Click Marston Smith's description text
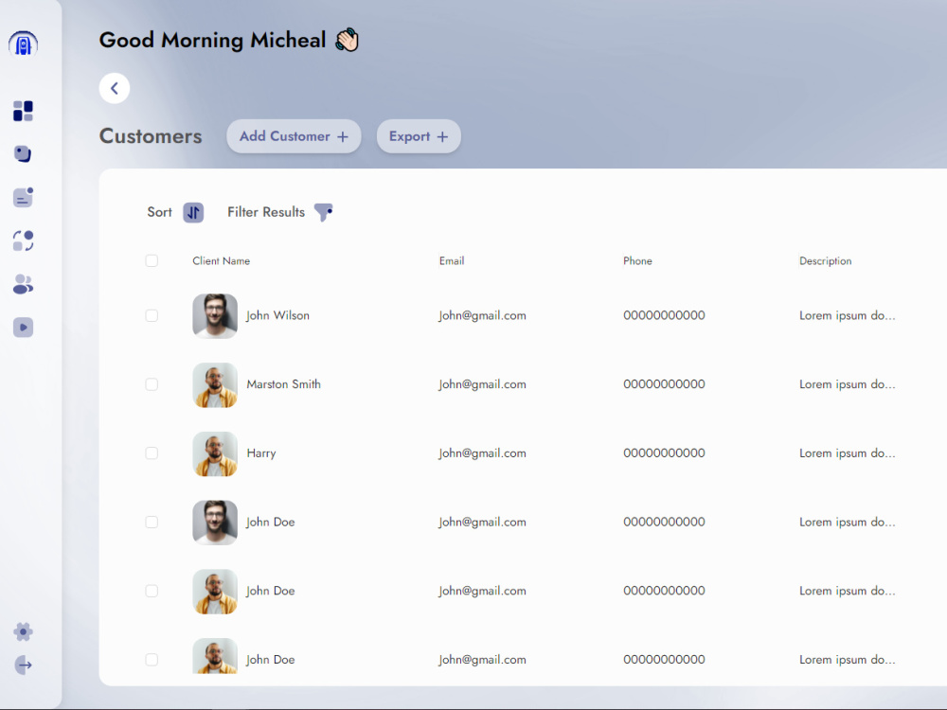Image resolution: width=947 pixels, height=710 pixels. 848,384
